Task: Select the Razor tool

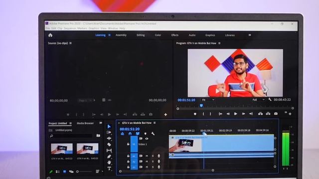Action: point(109,144)
